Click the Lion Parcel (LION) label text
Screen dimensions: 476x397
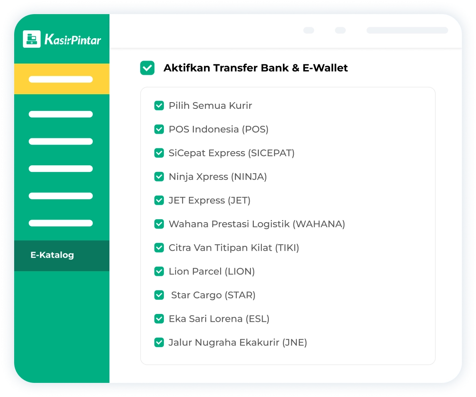click(211, 271)
